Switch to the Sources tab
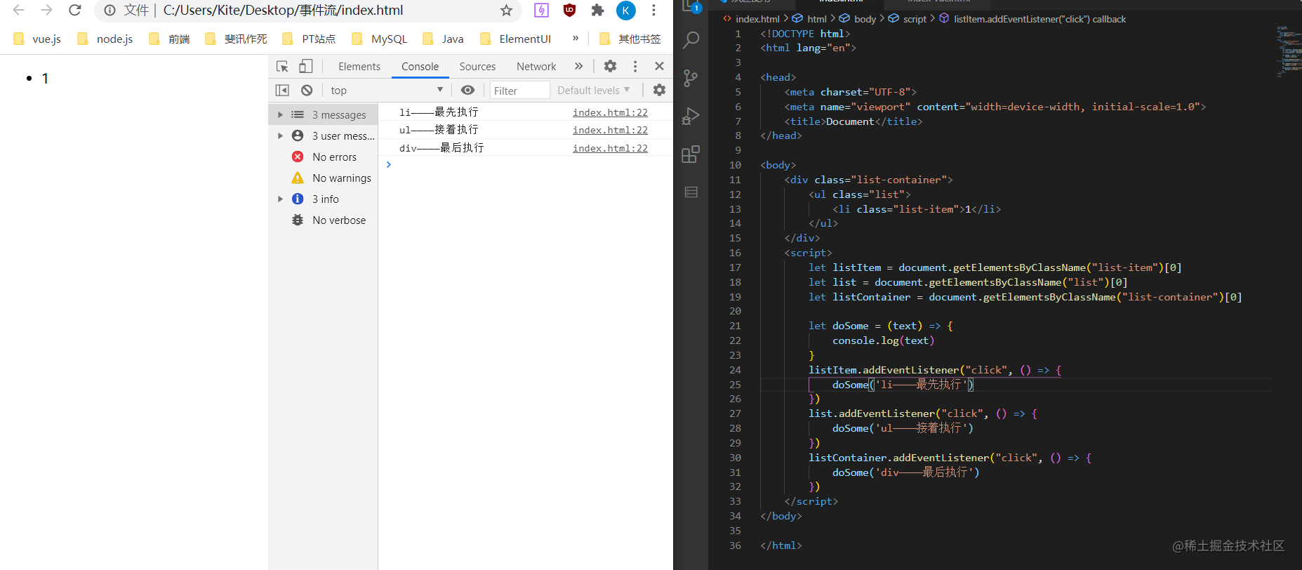Screen dimensions: 1302x570 pyautogui.click(x=477, y=66)
